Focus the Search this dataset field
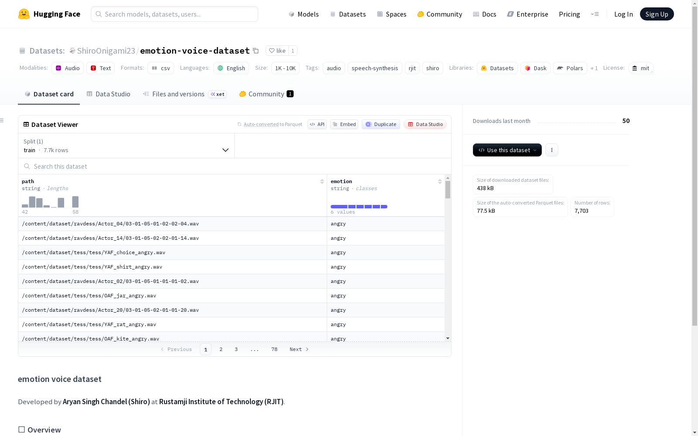The image size is (698, 436). click(x=235, y=166)
